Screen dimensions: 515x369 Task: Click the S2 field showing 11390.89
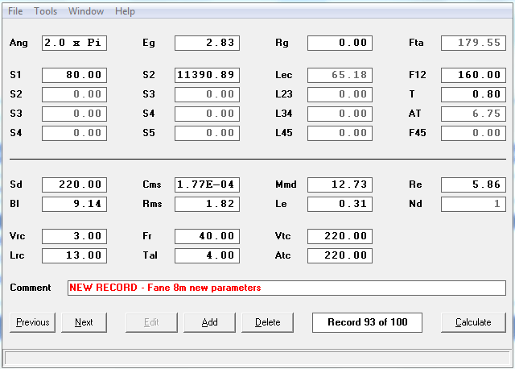coord(207,75)
